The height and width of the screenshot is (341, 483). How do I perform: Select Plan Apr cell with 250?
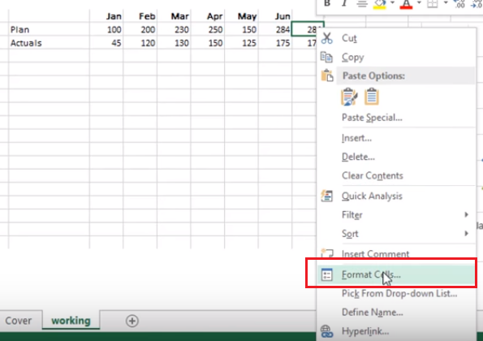208,29
